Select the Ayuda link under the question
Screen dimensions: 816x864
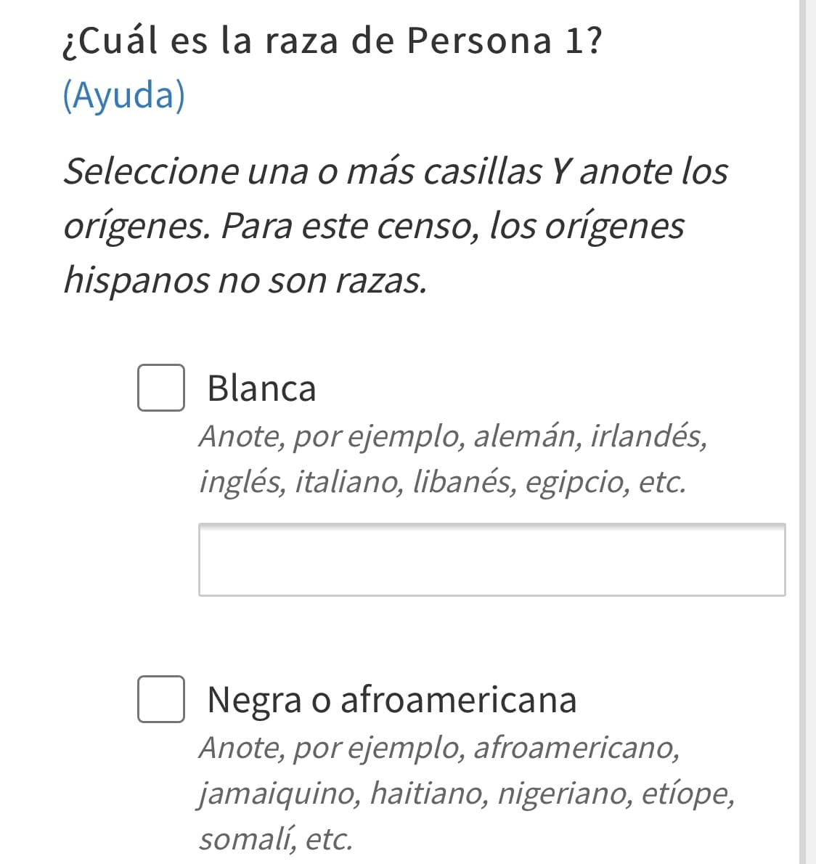click(x=125, y=93)
